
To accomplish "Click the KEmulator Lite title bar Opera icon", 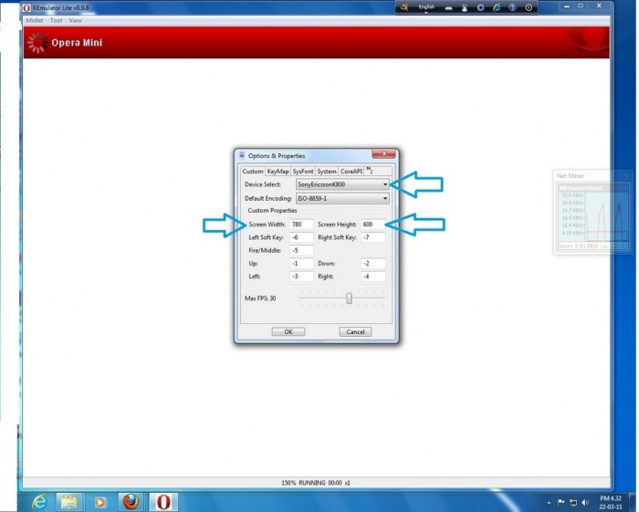I will 26,7.
